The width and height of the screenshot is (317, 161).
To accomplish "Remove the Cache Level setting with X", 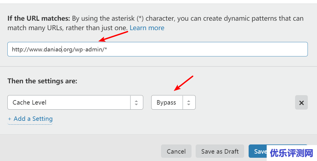I will (x=301, y=103).
